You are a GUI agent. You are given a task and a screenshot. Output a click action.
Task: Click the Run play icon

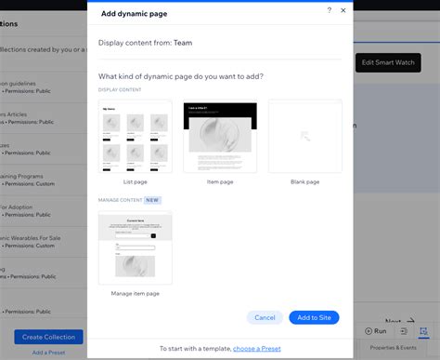369,331
